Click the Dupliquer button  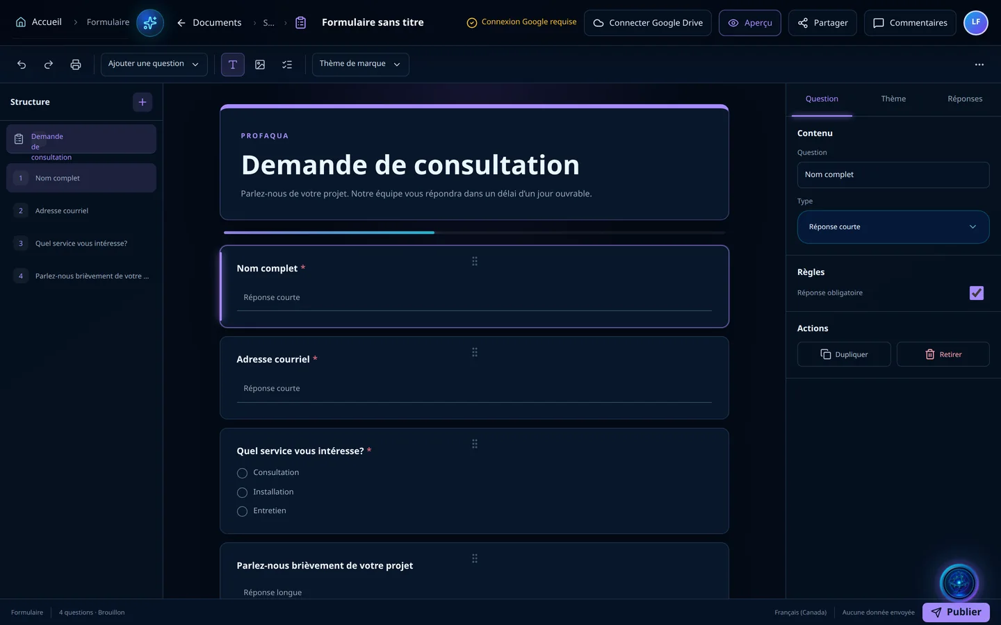click(x=844, y=354)
